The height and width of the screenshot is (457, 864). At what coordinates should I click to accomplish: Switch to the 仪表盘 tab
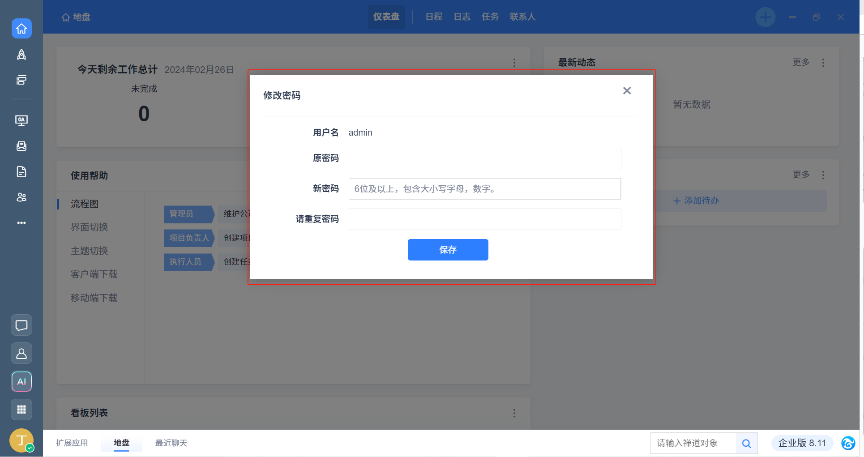[x=386, y=17]
